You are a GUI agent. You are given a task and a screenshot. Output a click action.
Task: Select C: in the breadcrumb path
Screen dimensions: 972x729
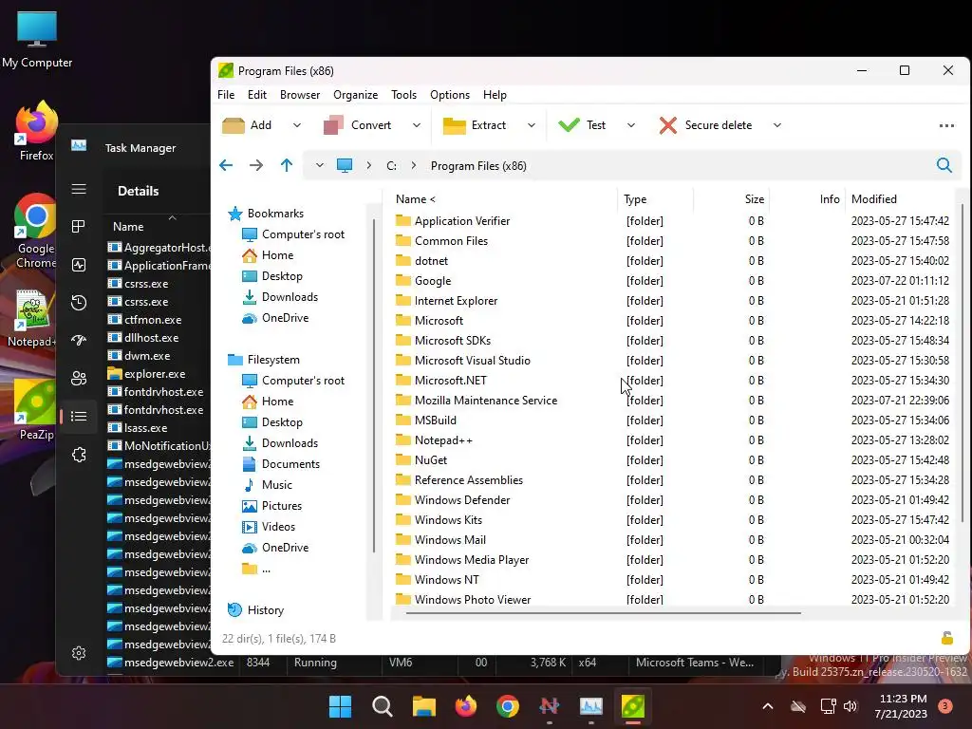click(x=392, y=166)
